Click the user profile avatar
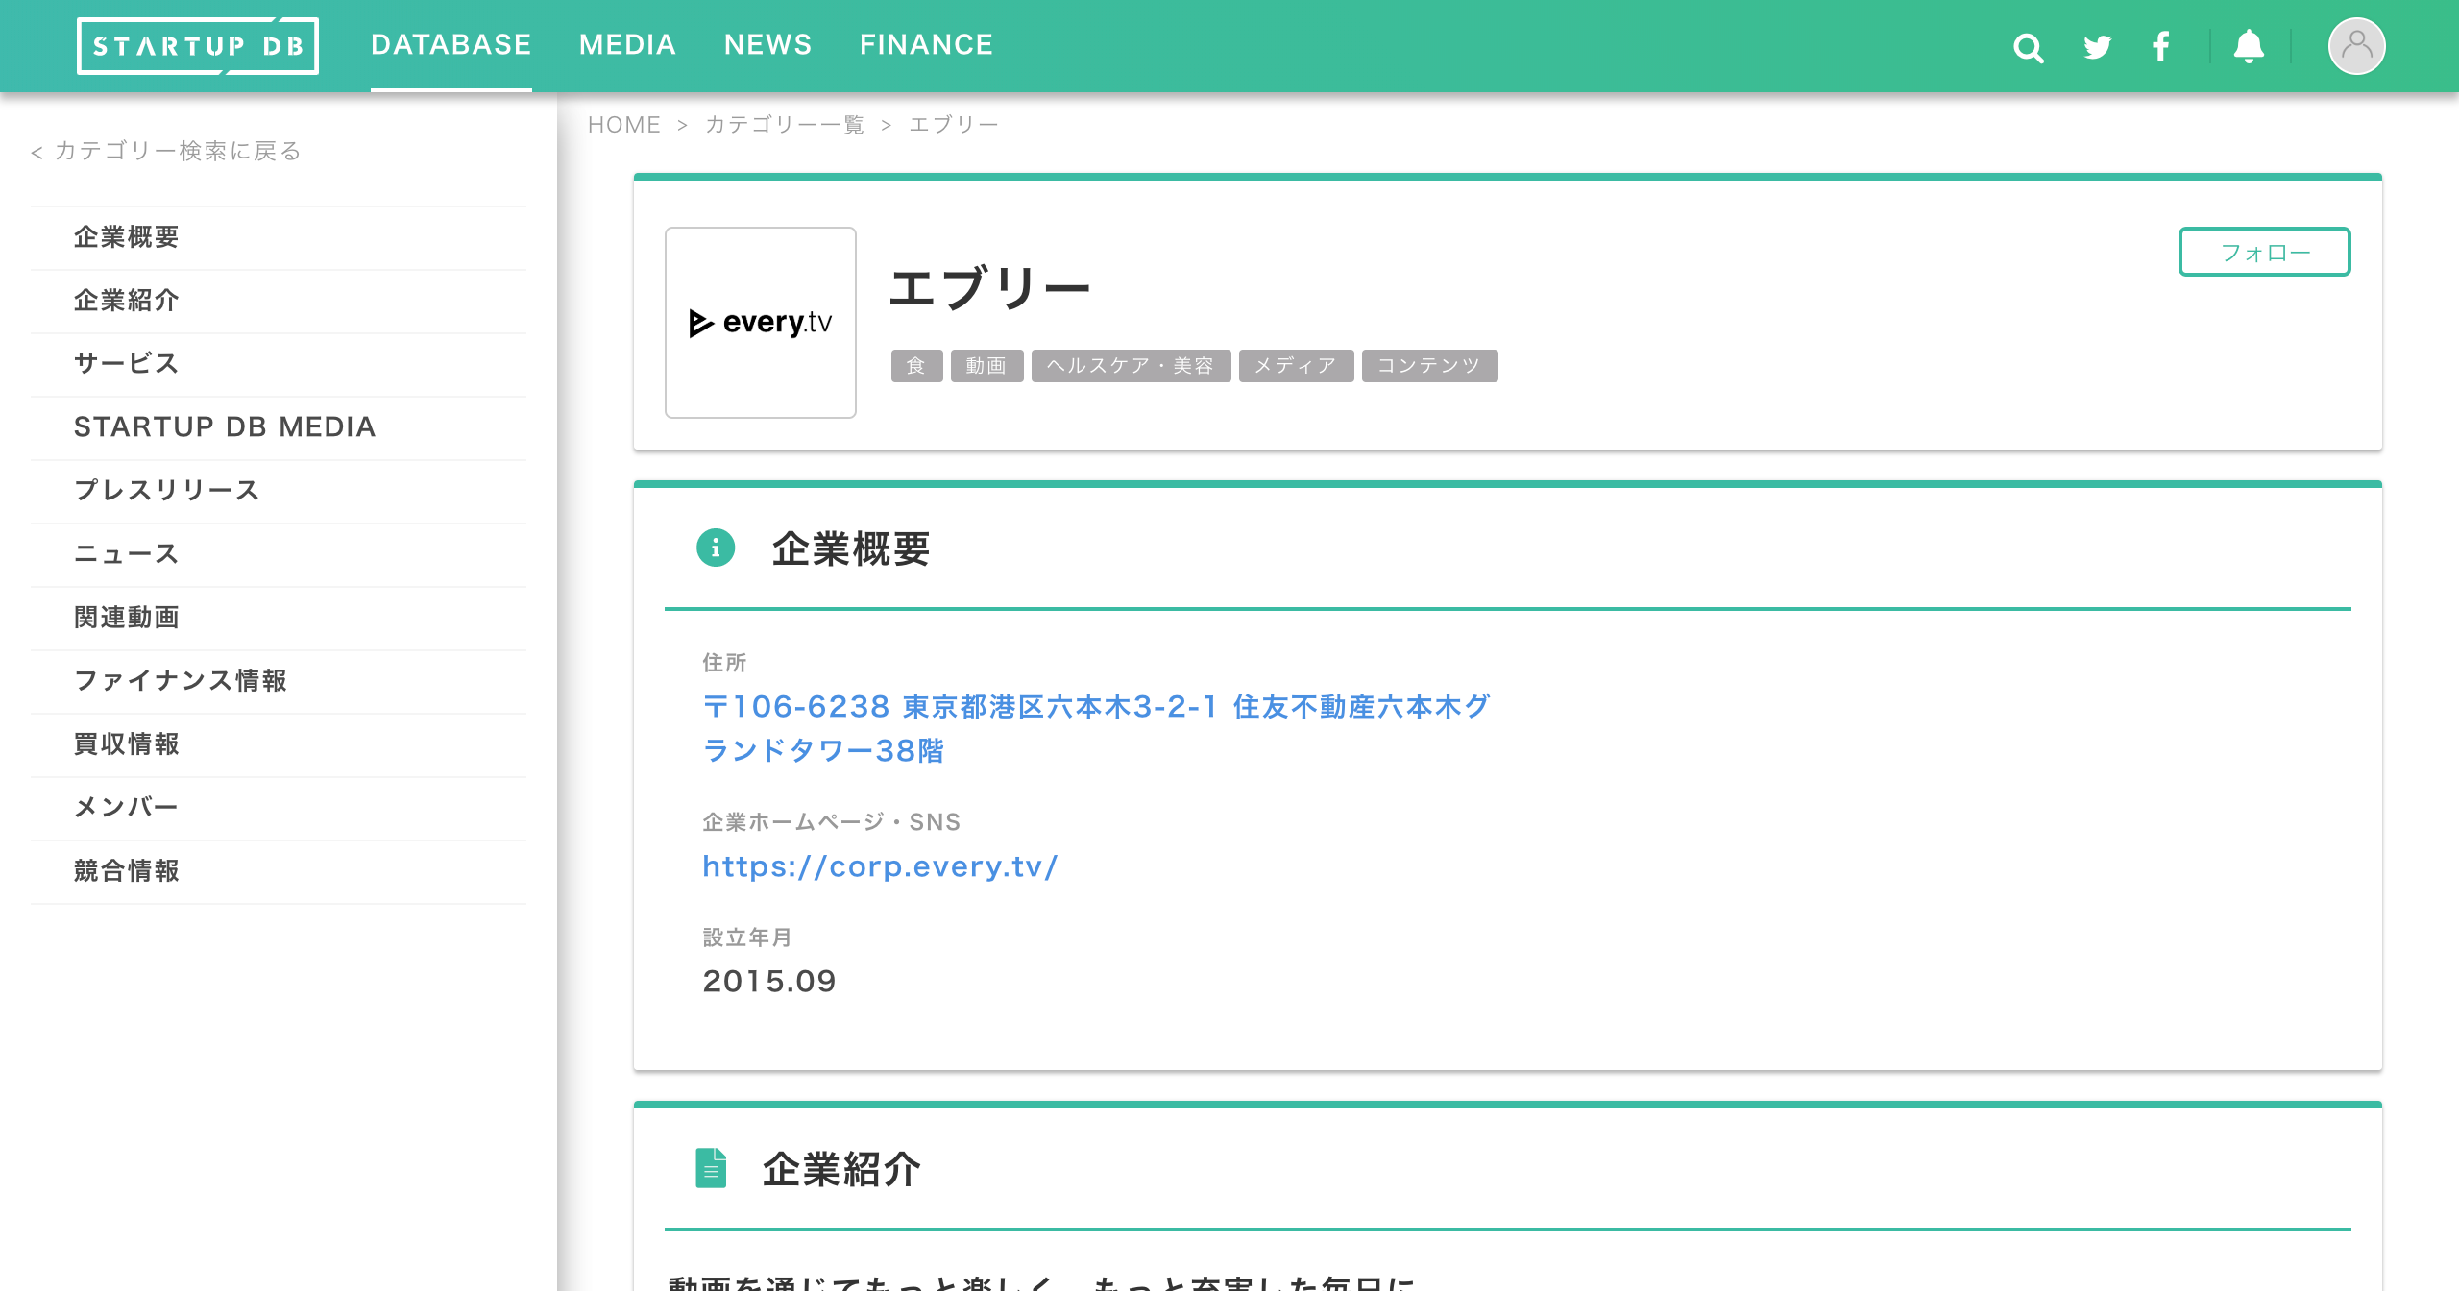Image resolution: width=2459 pixels, height=1291 pixels. (2356, 46)
